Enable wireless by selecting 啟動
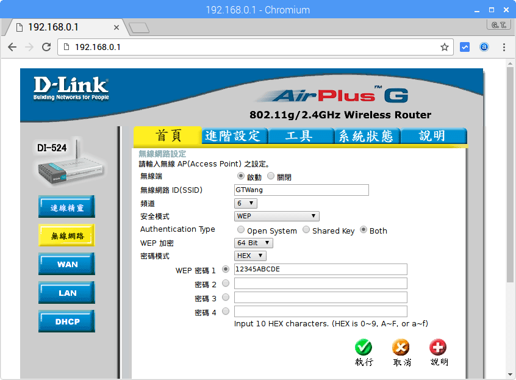 click(x=242, y=176)
